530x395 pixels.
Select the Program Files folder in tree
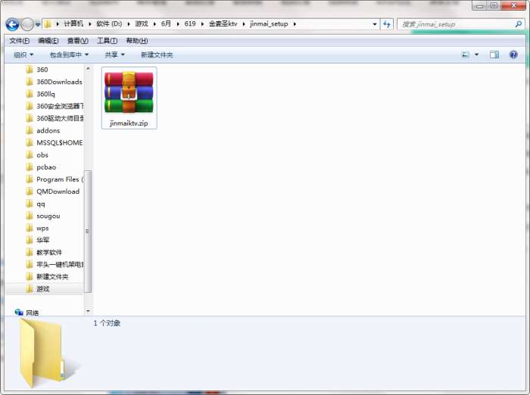pyautogui.click(x=60, y=179)
